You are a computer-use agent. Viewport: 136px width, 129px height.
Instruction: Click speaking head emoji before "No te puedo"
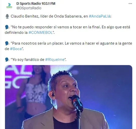coord(7,27)
